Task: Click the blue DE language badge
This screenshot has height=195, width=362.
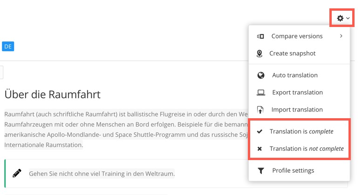Action: pyautogui.click(x=7, y=47)
